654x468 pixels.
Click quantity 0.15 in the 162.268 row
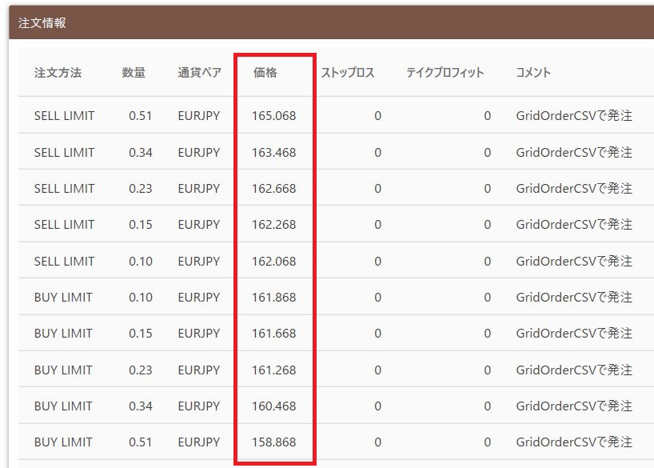click(140, 225)
